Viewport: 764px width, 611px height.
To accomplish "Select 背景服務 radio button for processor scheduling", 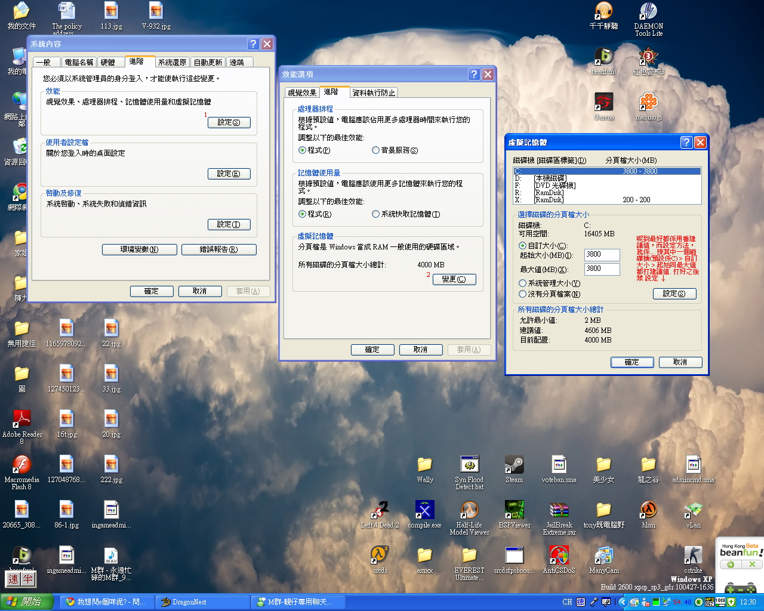I will point(376,150).
